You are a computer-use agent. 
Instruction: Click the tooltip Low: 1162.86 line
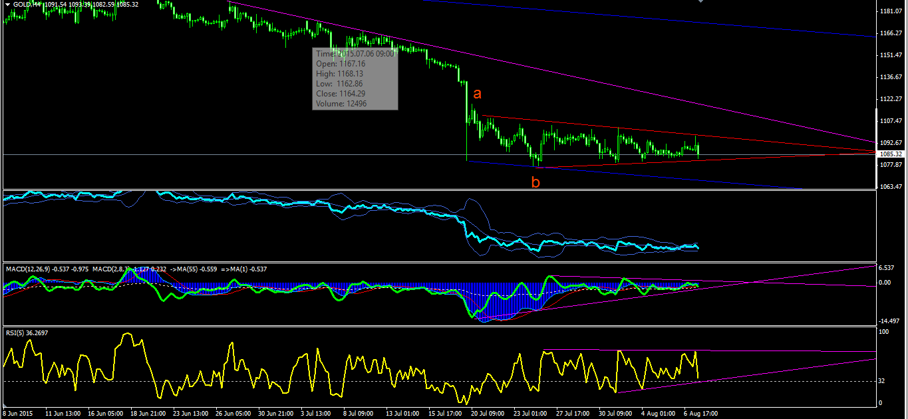click(x=339, y=84)
